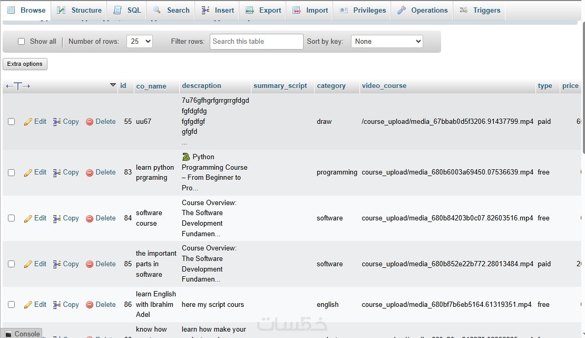Select the checkbox for row id 83
585x338 pixels.
pyautogui.click(x=12, y=172)
